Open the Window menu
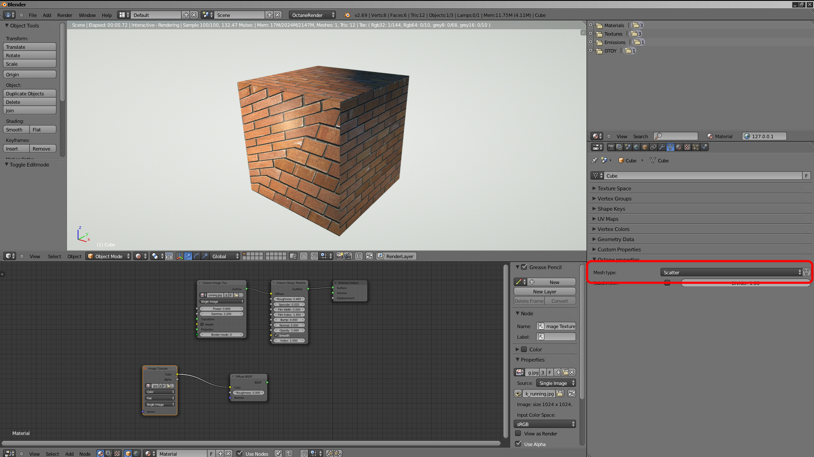The image size is (814, 457). pos(87,15)
